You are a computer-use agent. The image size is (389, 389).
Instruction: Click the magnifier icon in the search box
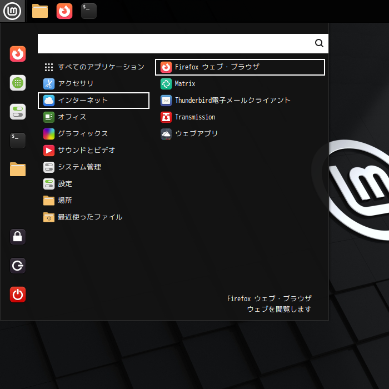point(319,43)
